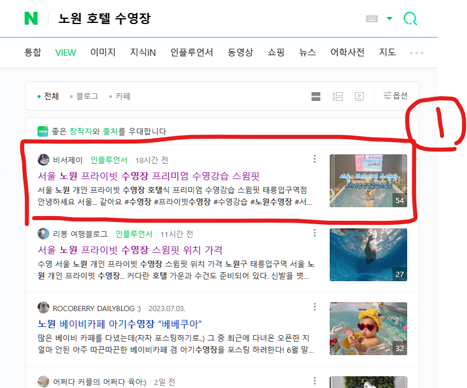Viewport: 467px width, 388px height.
Task: Click 인플루언서 badge next to 리봉 여행블로그
Action: [134, 234]
